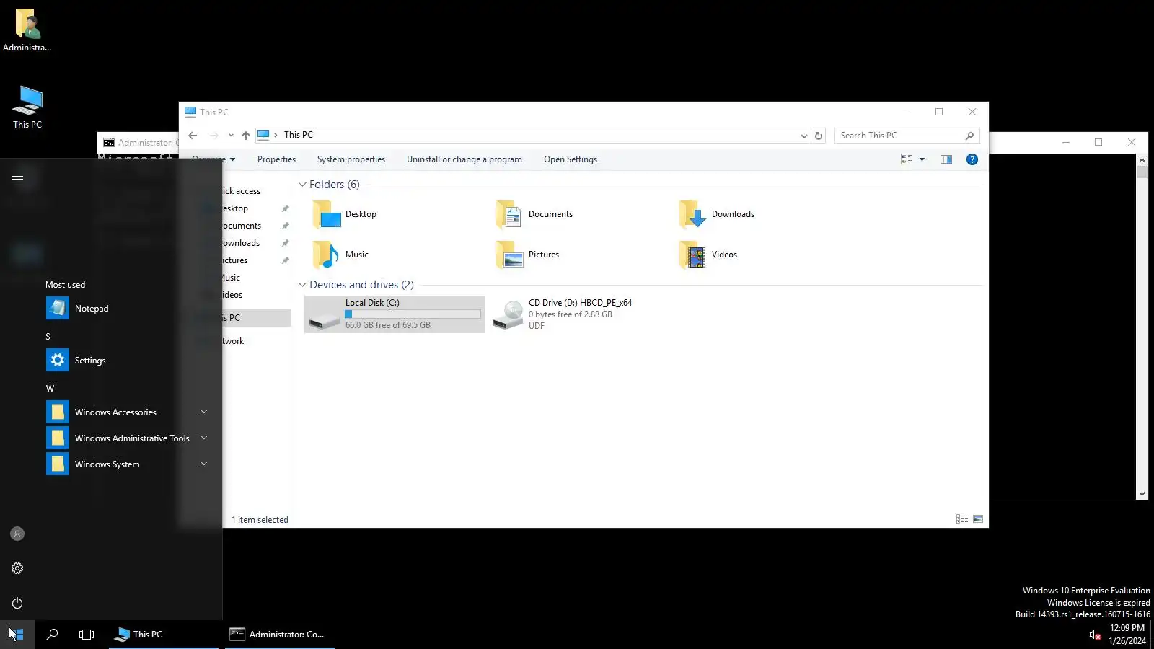This screenshot has height=649, width=1154.
Task: Refresh the This PC address bar
Action: click(x=819, y=136)
